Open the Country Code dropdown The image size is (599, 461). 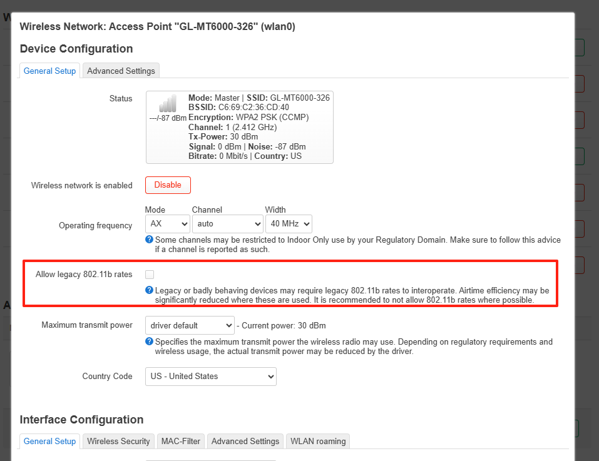click(x=210, y=377)
